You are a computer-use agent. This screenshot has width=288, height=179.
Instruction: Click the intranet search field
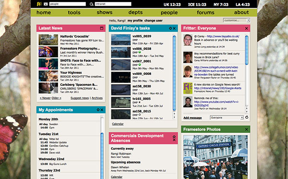[113, 4]
